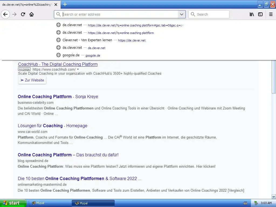Open 'Die 10 besten Online Coaching Plattformen' link
Image resolution: width=276 pixels, height=207 pixels.
[x=80, y=178]
